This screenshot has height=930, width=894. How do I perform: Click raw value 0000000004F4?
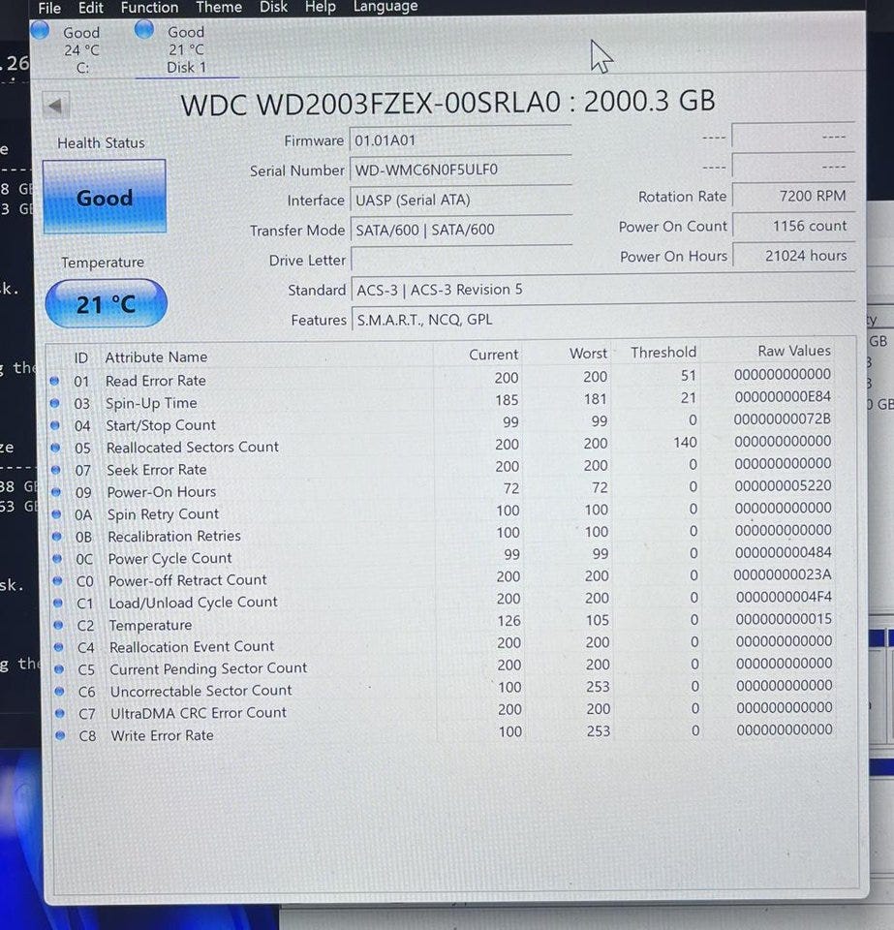785,597
